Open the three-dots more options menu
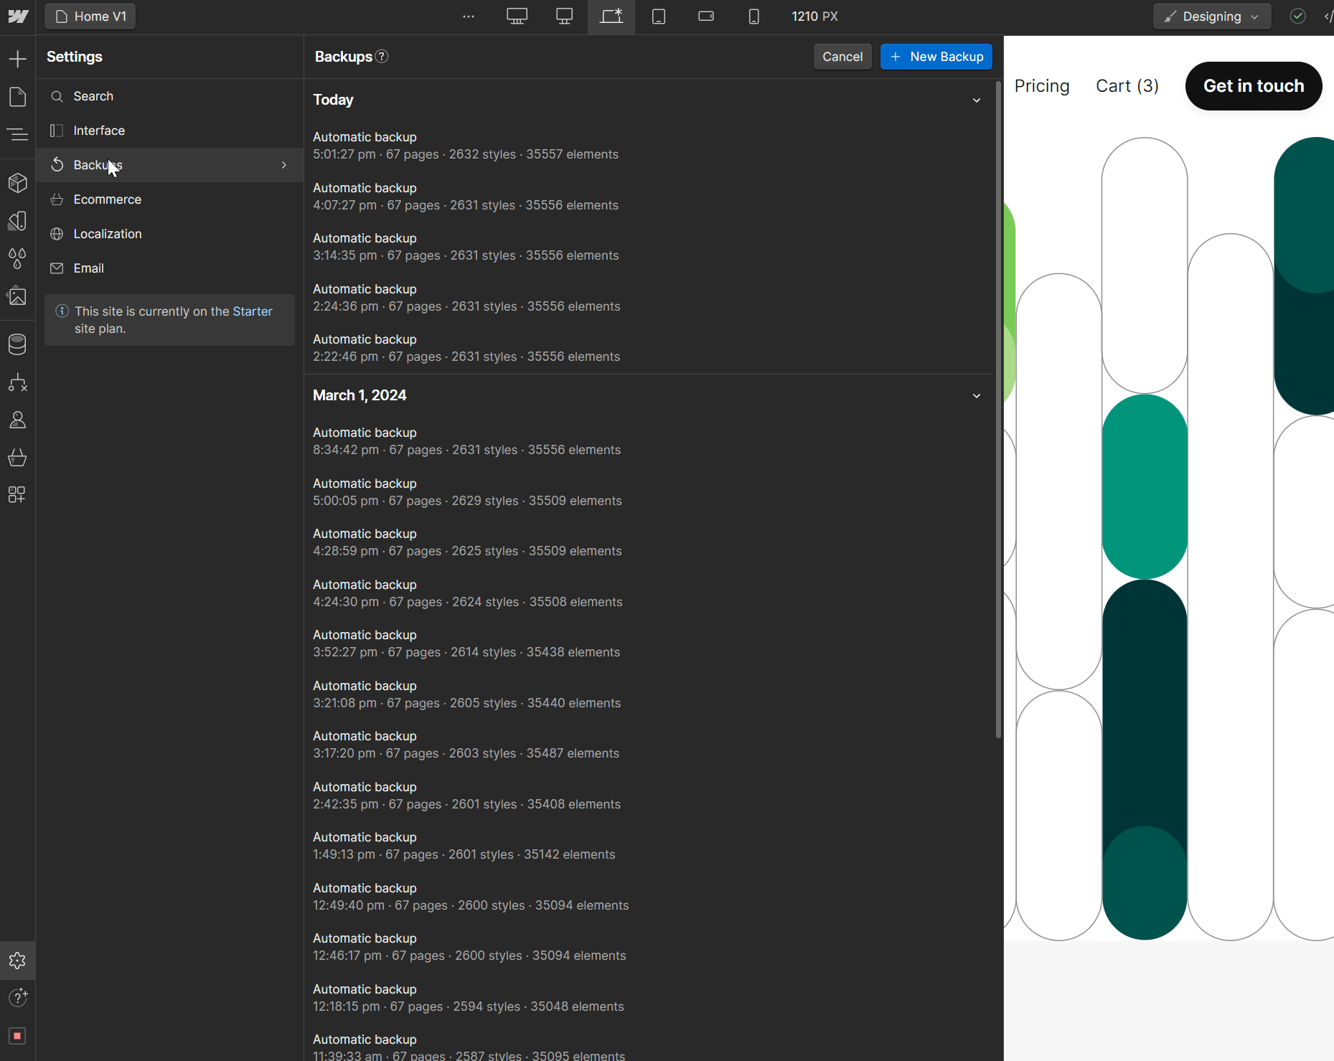Image resolution: width=1334 pixels, height=1061 pixels. tap(469, 16)
